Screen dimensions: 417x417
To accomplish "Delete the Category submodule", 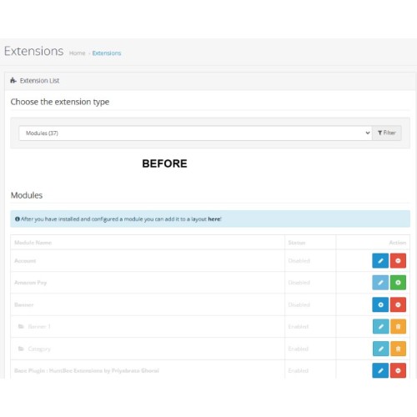I will tap(398, 349).
